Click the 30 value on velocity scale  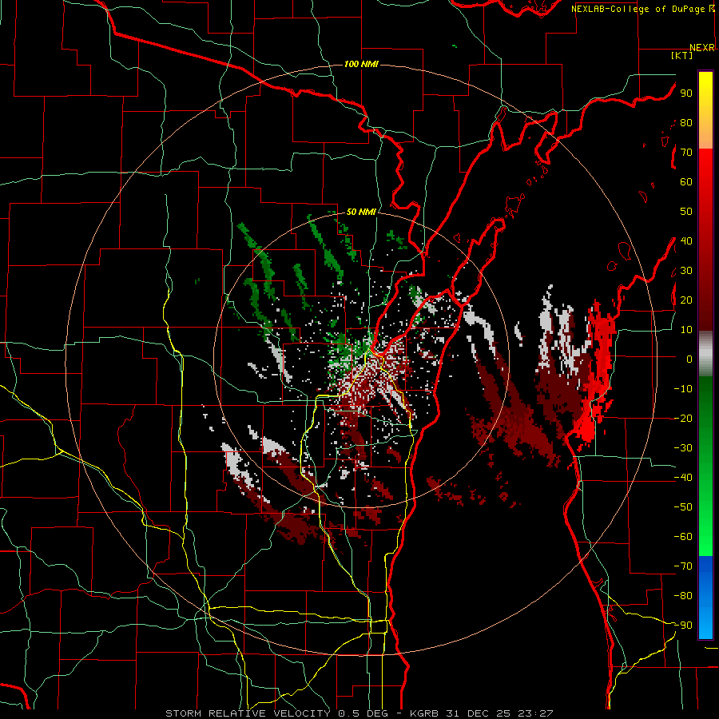[686, 271]
